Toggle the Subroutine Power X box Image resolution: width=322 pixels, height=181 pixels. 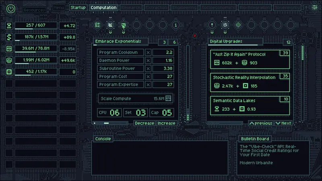click(x=148, y=68)
